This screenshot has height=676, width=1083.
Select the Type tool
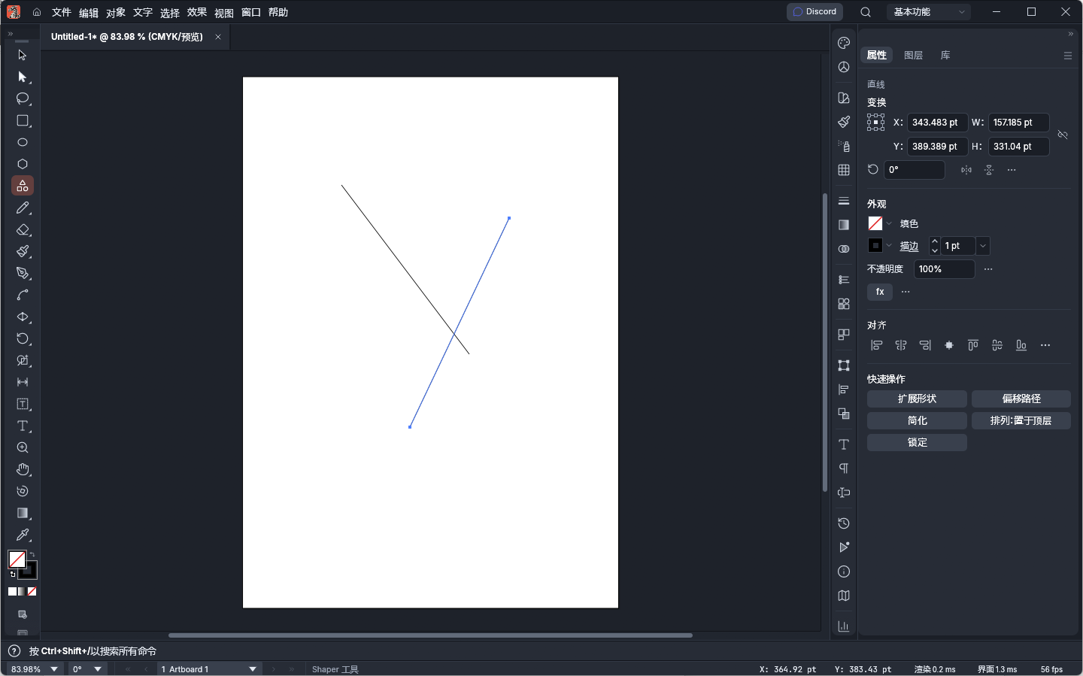[x=23, y=426]
